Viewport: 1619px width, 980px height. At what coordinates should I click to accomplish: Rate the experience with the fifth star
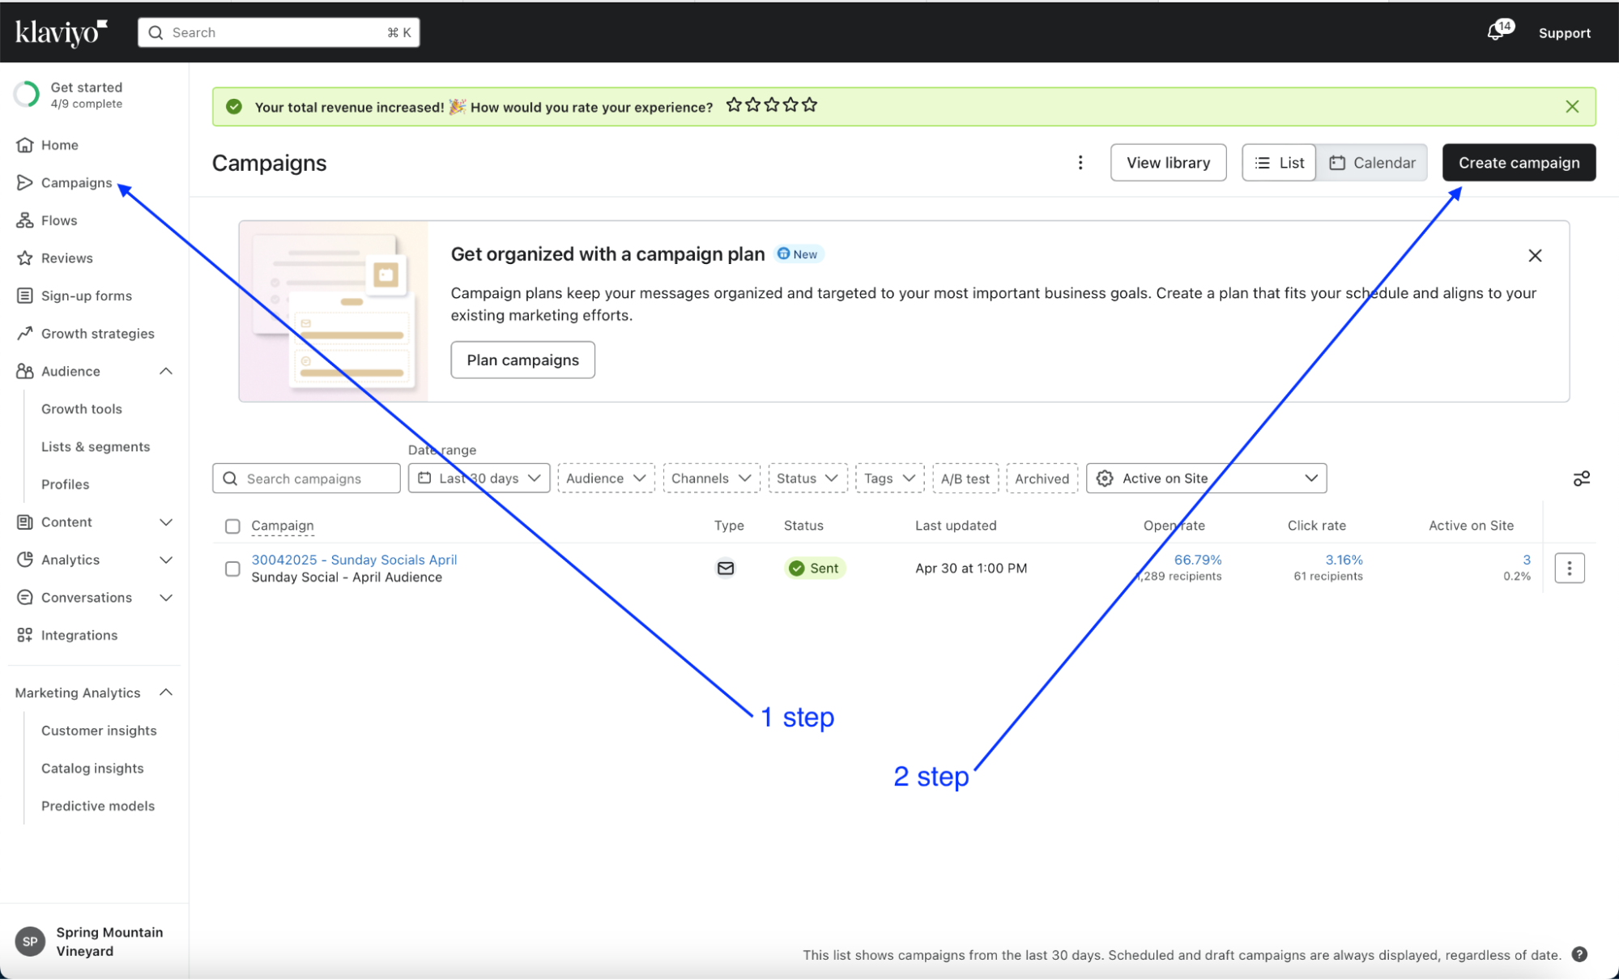pos(810,105)
